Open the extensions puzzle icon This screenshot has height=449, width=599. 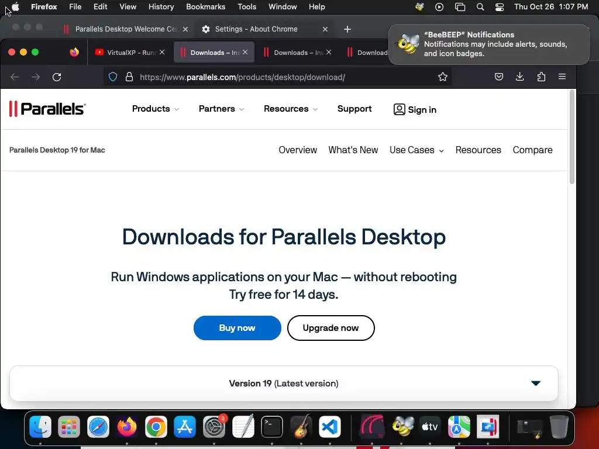tap(541, 77)
